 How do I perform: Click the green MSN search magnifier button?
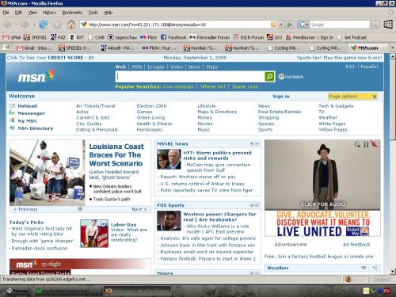[x=269, y=77]
